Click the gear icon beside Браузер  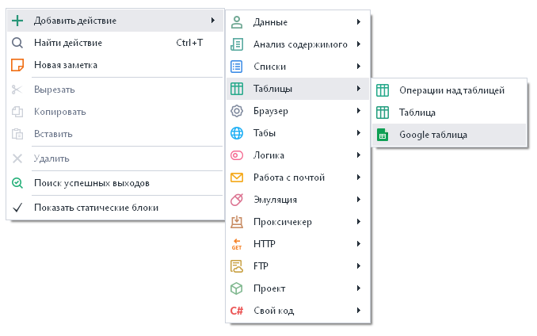(236, 111)
